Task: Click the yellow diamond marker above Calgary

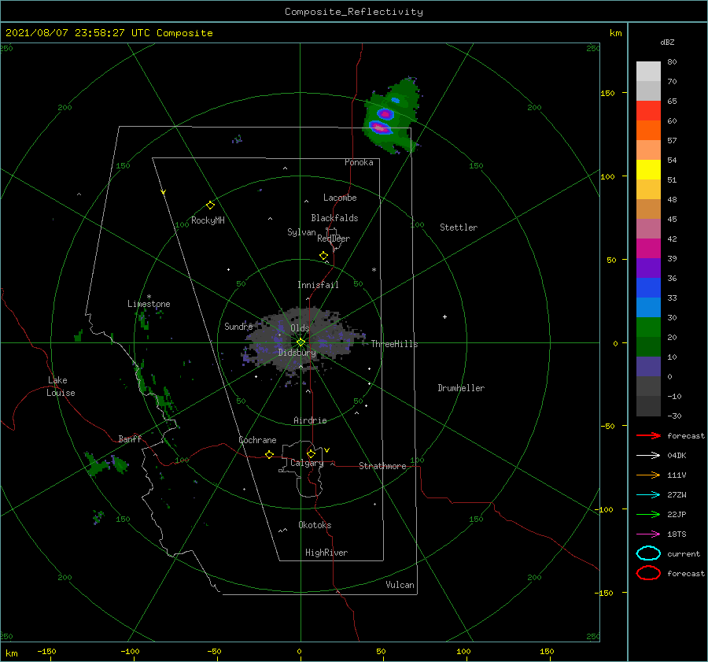Action: 311,453
